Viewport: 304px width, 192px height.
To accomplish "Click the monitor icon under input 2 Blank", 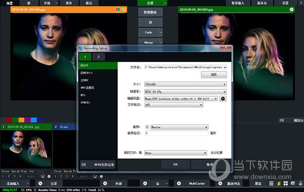I will click(x=95, y=177).
